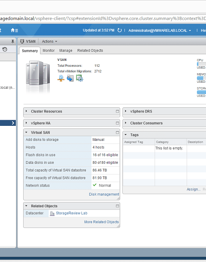Refresh the vSphere client view

(119, 30)
